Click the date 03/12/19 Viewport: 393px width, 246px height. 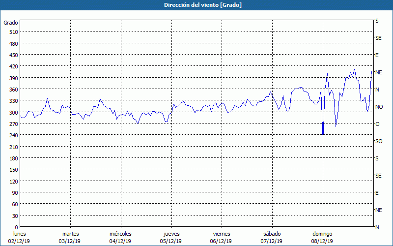[70, 241]
